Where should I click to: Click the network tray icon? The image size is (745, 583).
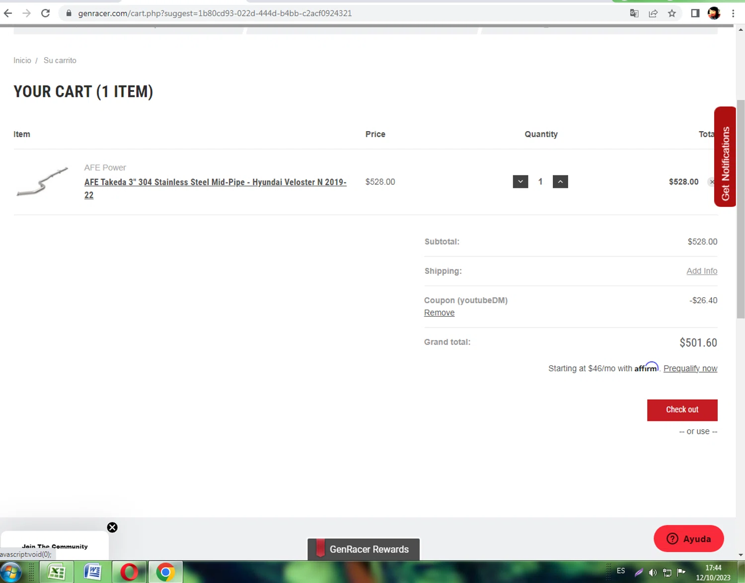[667, 573]
